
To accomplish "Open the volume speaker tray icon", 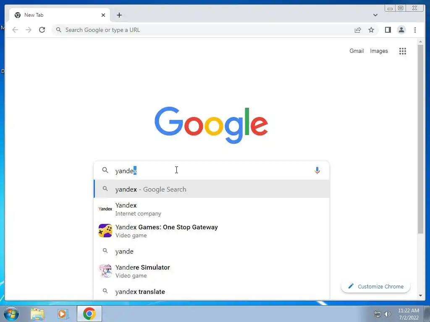I will (x=388, y=314).
